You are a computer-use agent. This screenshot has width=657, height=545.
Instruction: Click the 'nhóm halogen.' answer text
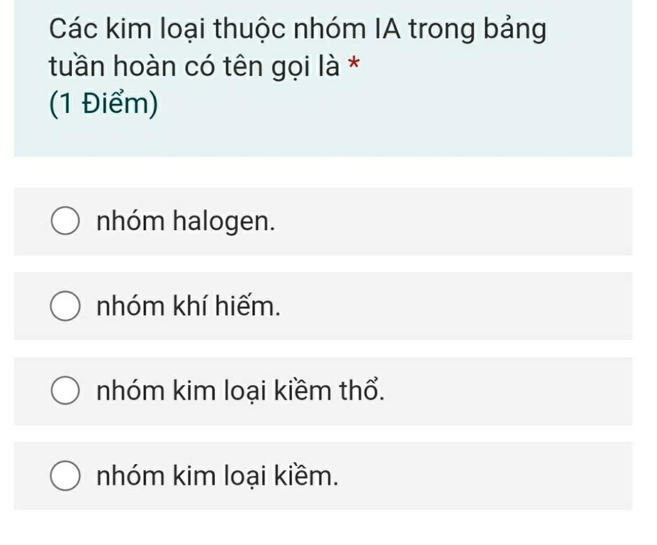click(185, 221)
